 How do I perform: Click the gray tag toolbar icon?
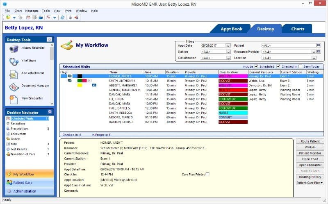click(20, 18)
